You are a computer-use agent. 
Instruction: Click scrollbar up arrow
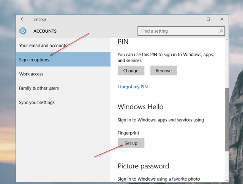[x=227, y=40]
